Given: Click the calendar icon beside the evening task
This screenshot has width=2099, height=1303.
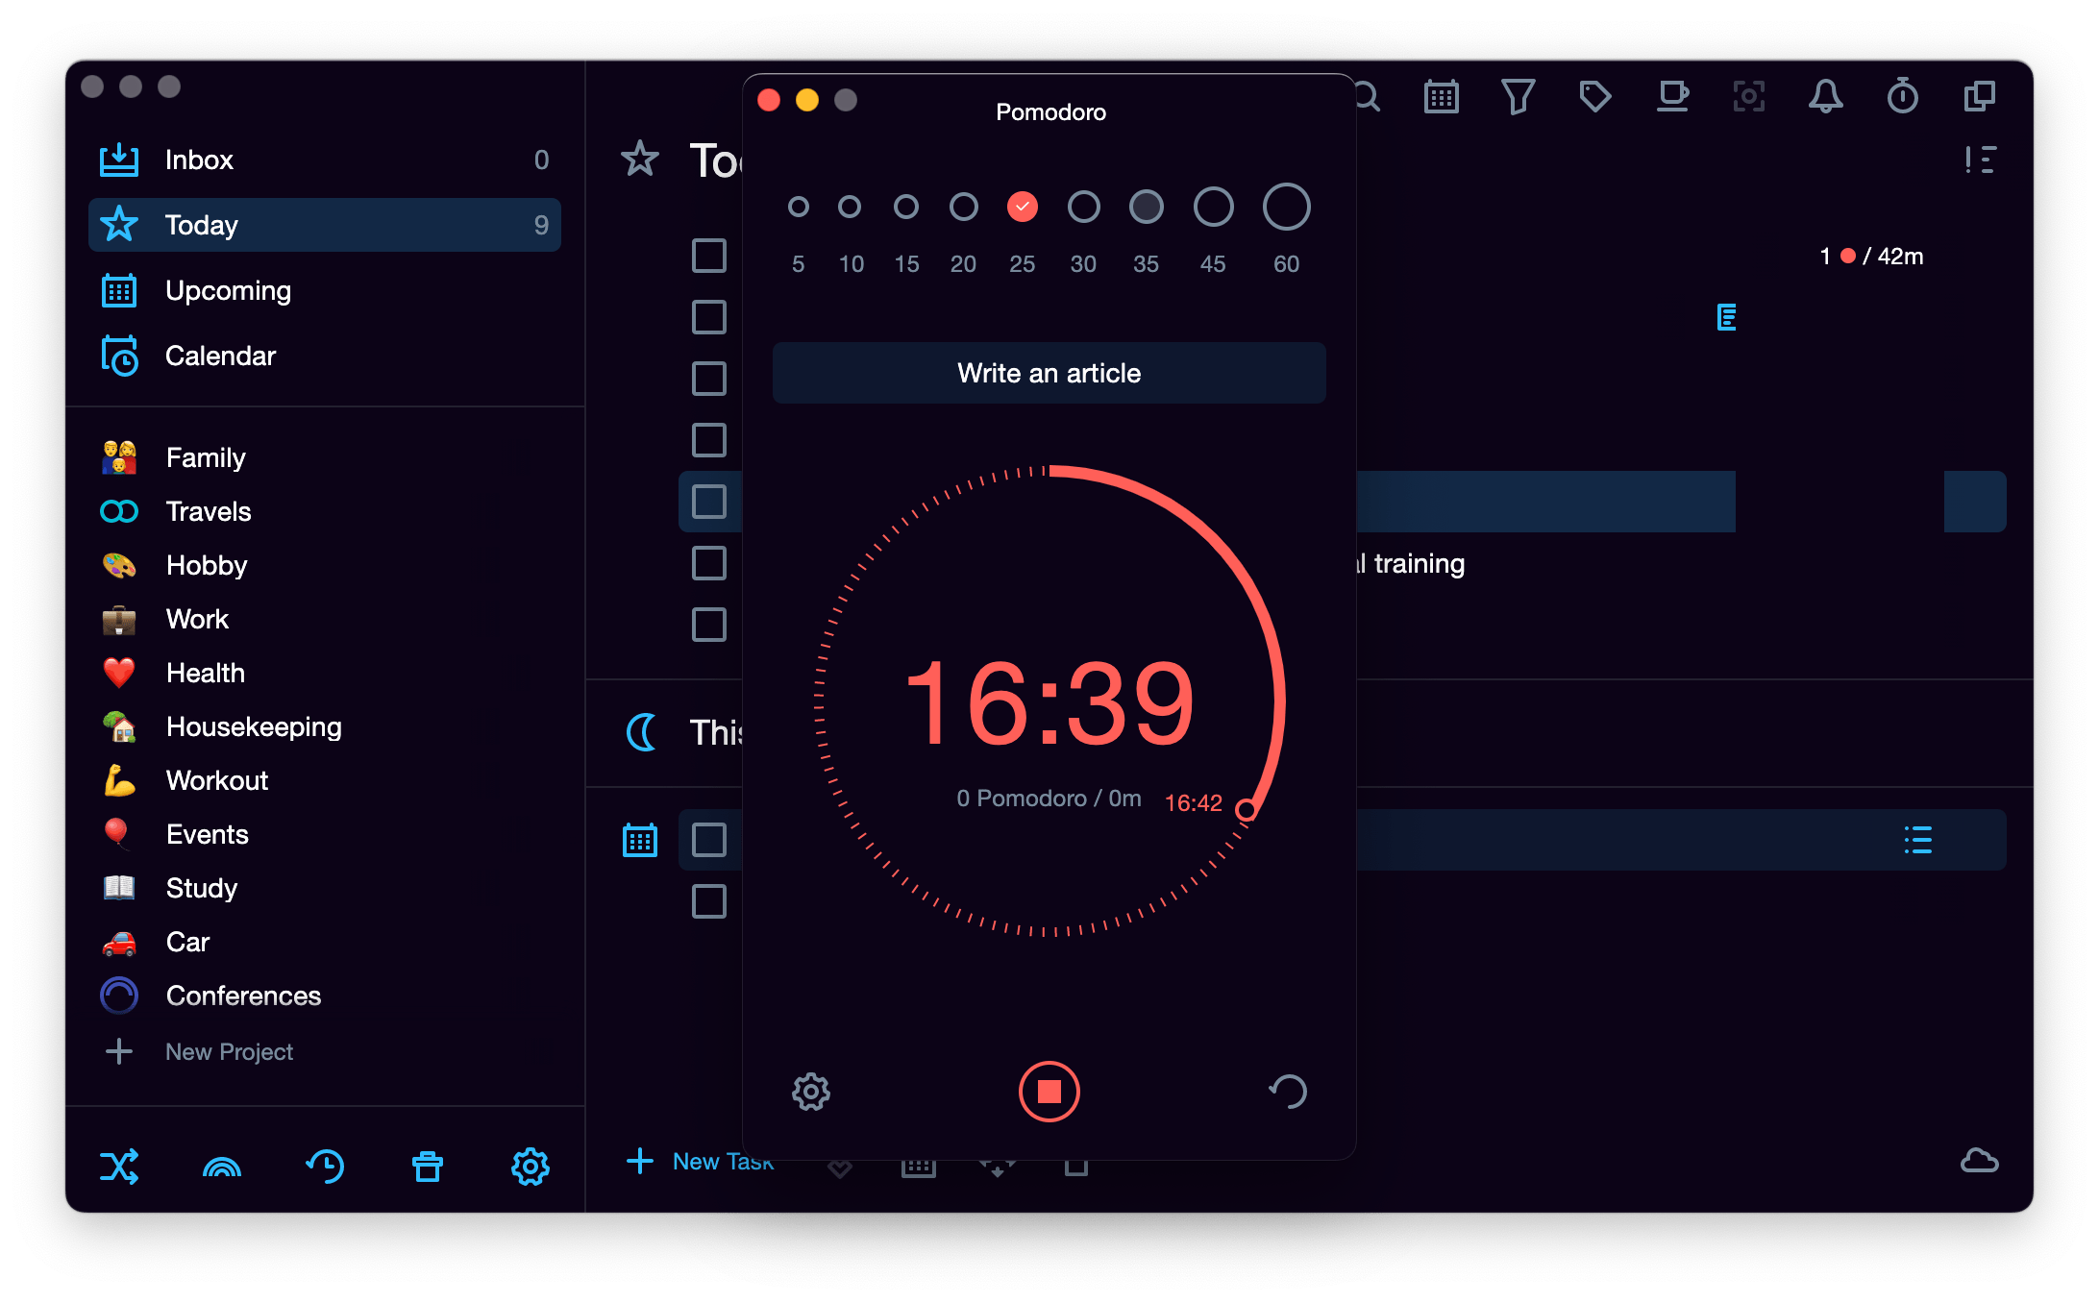Looking at the screenshot, I should tap(640, 840).
